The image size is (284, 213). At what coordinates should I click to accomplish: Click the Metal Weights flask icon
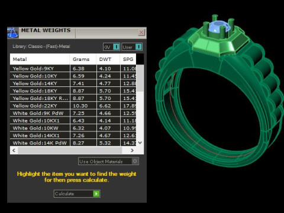13,33
